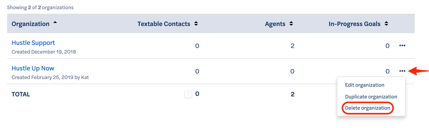The image size is (429, 128).
Task: Click the Hustle Up Now ellipsis icon
Action: tap(402, 71)
